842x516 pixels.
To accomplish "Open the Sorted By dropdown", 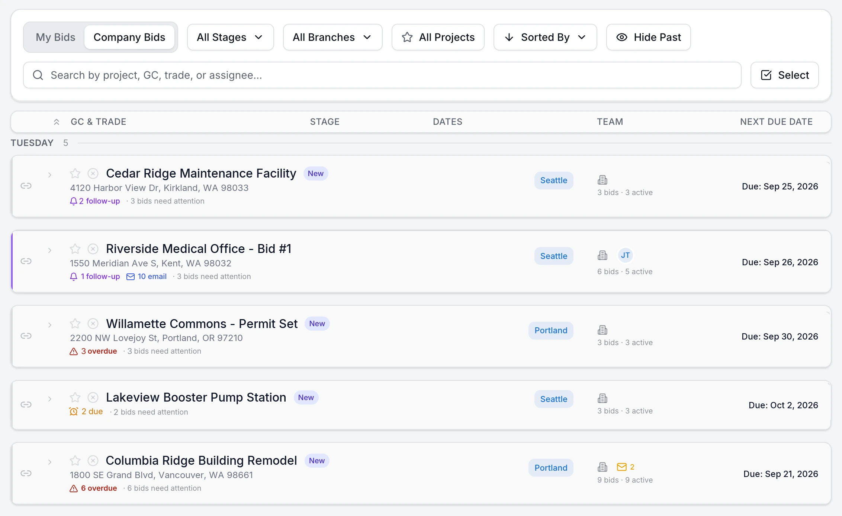I will 545,37.
